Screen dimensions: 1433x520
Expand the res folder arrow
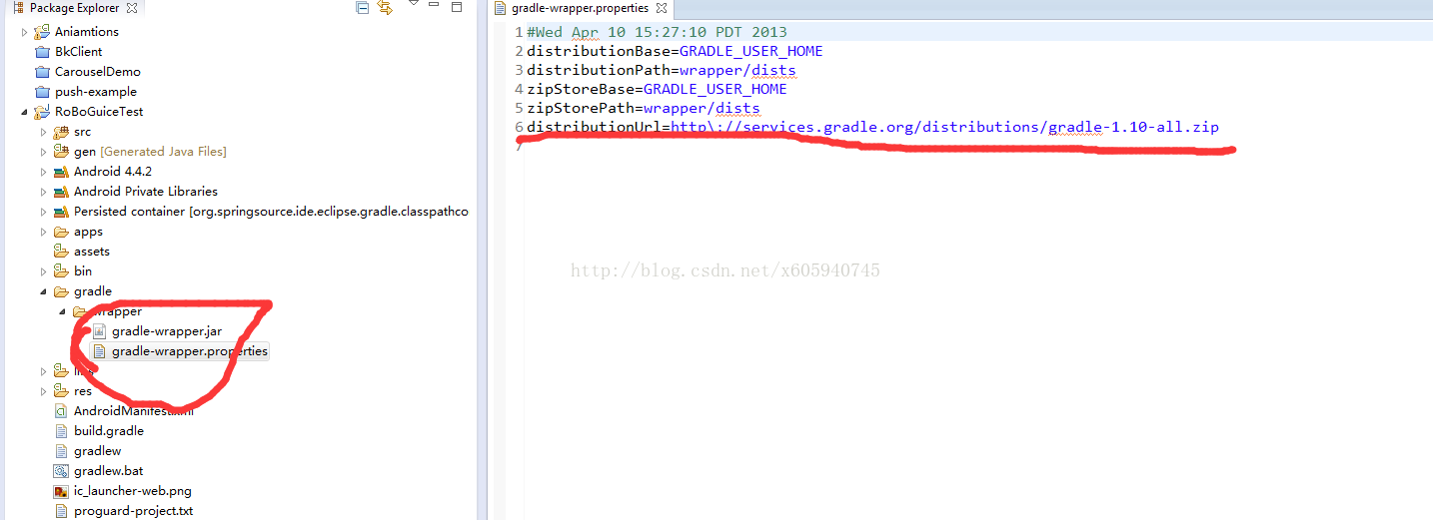[x=43, y=391]
